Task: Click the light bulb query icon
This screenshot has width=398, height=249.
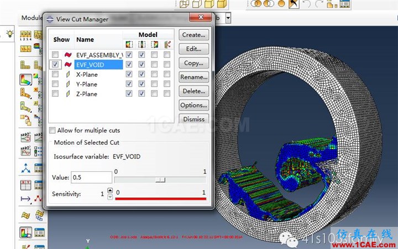Action: pyautogui.click(x=10, y=34)
